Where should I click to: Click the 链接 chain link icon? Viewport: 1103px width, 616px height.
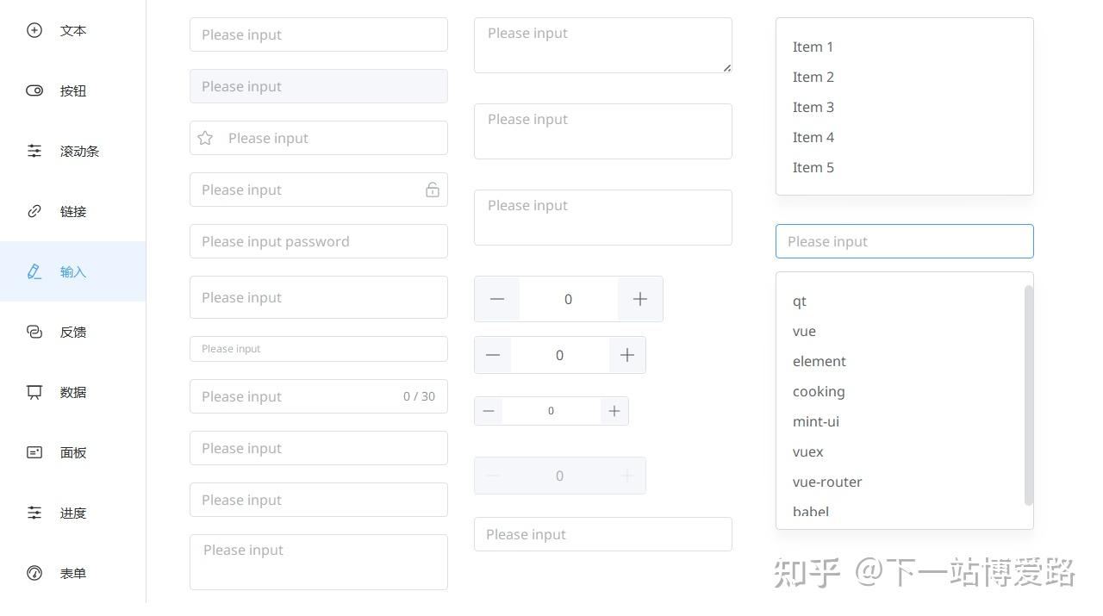click(34, 211)
